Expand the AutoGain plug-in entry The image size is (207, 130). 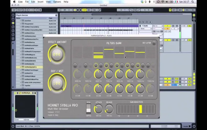tap(20, 21)
